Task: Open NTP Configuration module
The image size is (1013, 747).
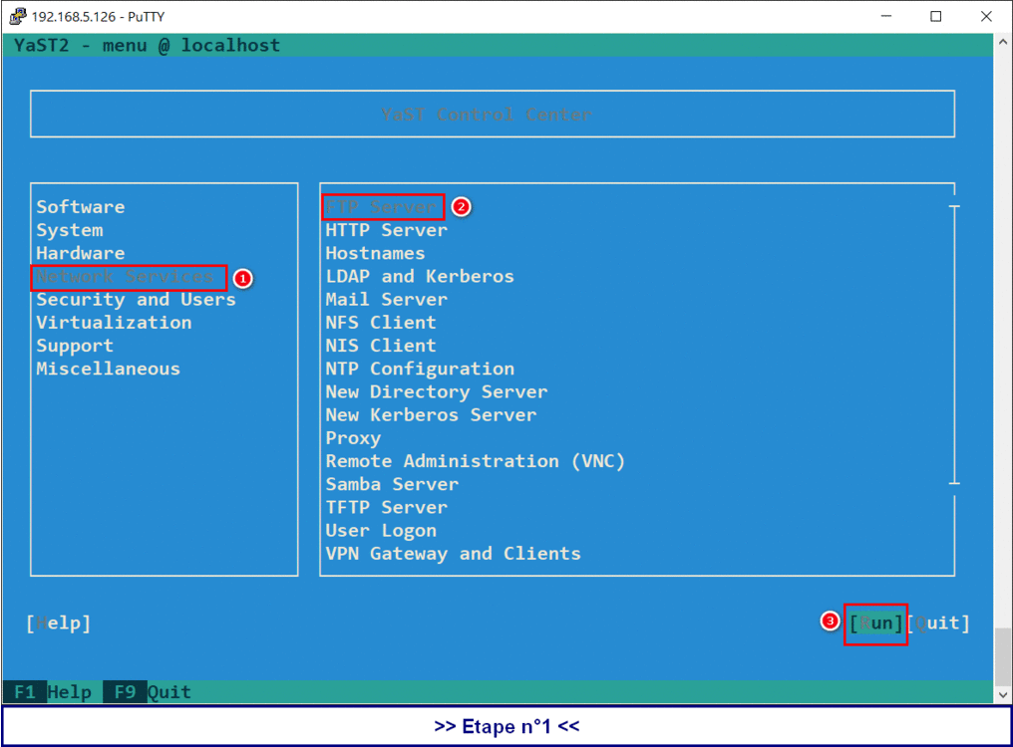Action: [x=420, y=369]
